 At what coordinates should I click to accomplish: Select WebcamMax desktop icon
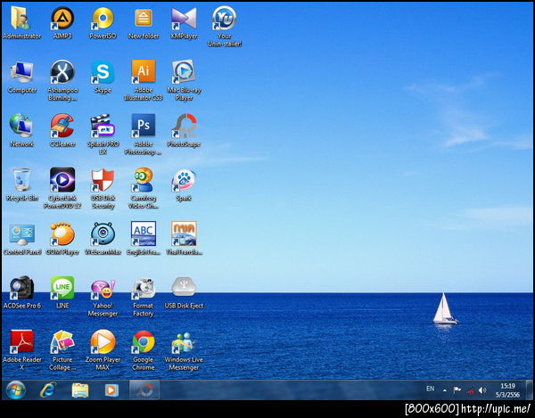coord(103,234)
